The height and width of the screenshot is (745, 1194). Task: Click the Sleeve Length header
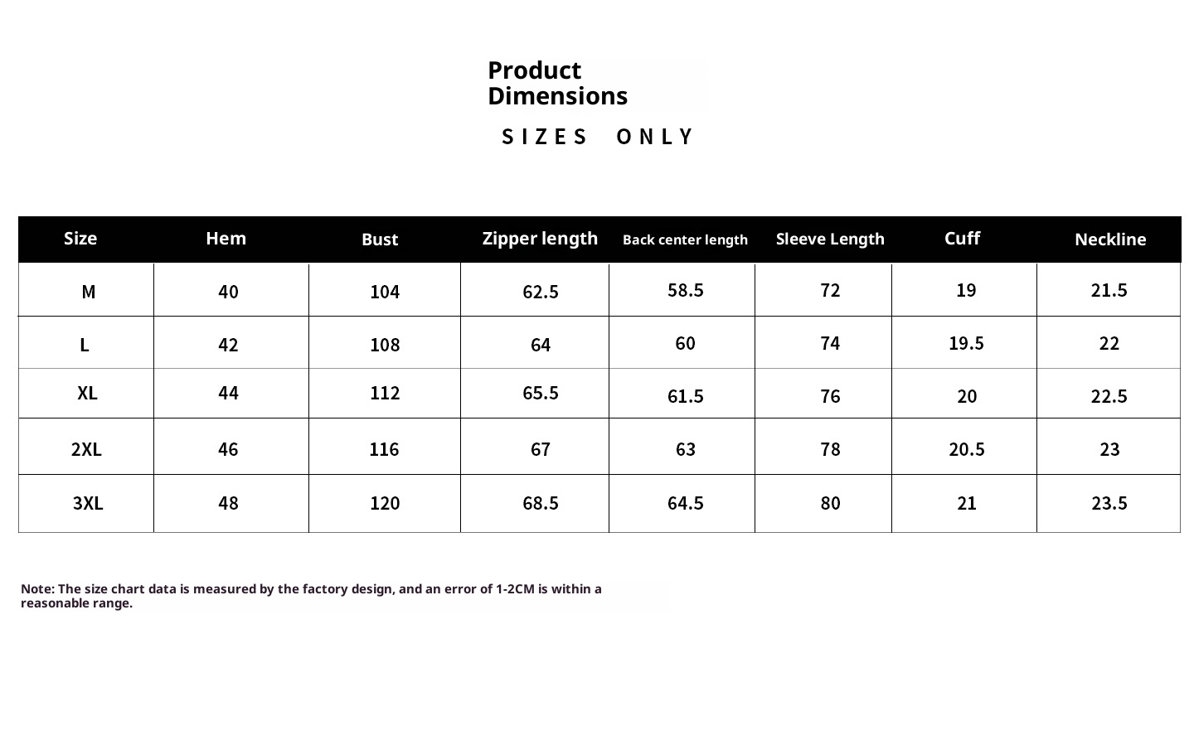tap(830, 239)
